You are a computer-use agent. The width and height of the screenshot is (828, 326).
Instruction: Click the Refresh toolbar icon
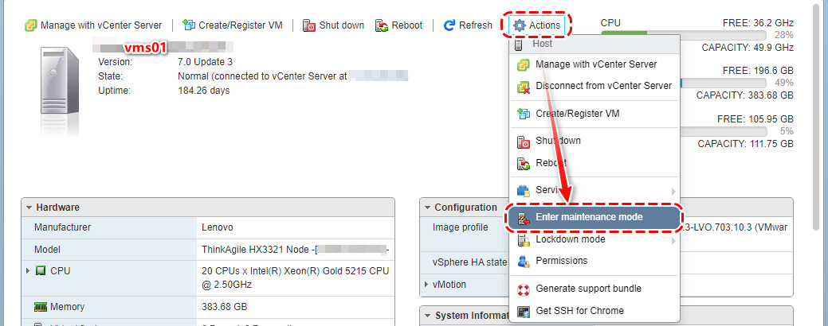(x=449, y=25)
